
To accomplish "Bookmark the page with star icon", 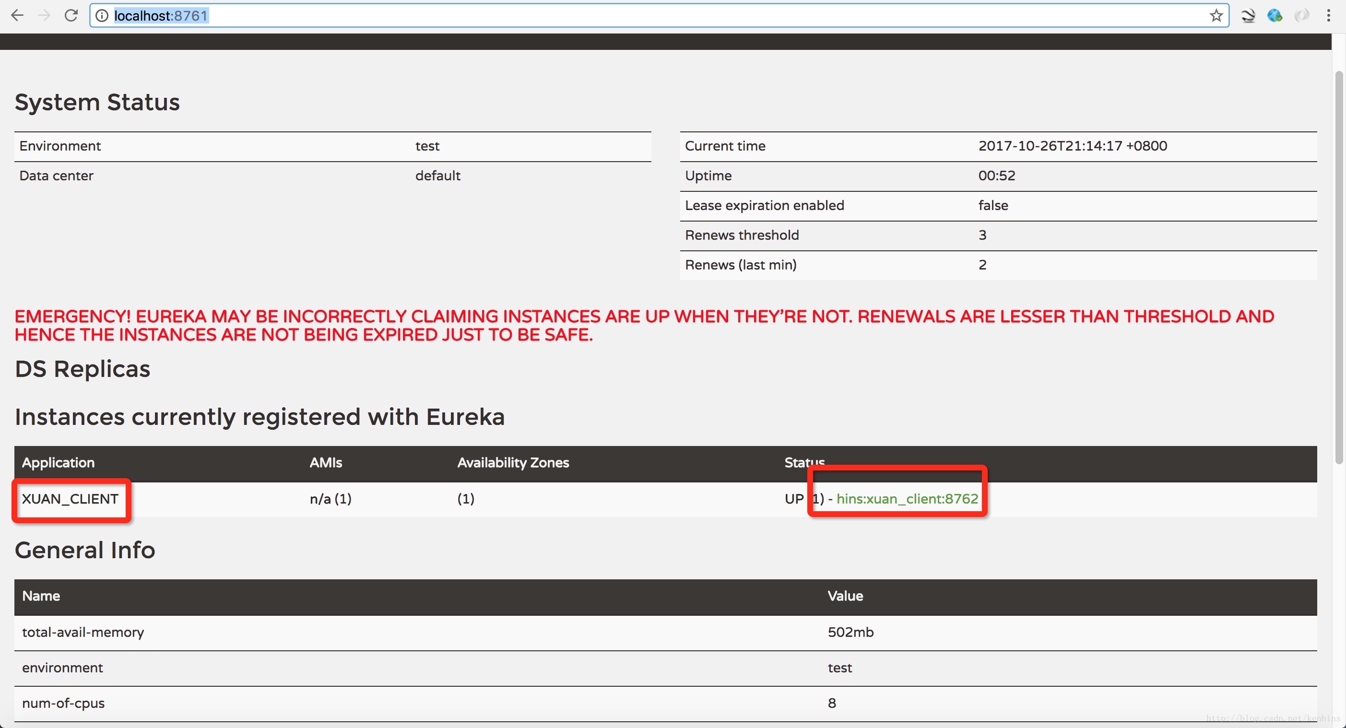I will click(x=1216, y=16).
